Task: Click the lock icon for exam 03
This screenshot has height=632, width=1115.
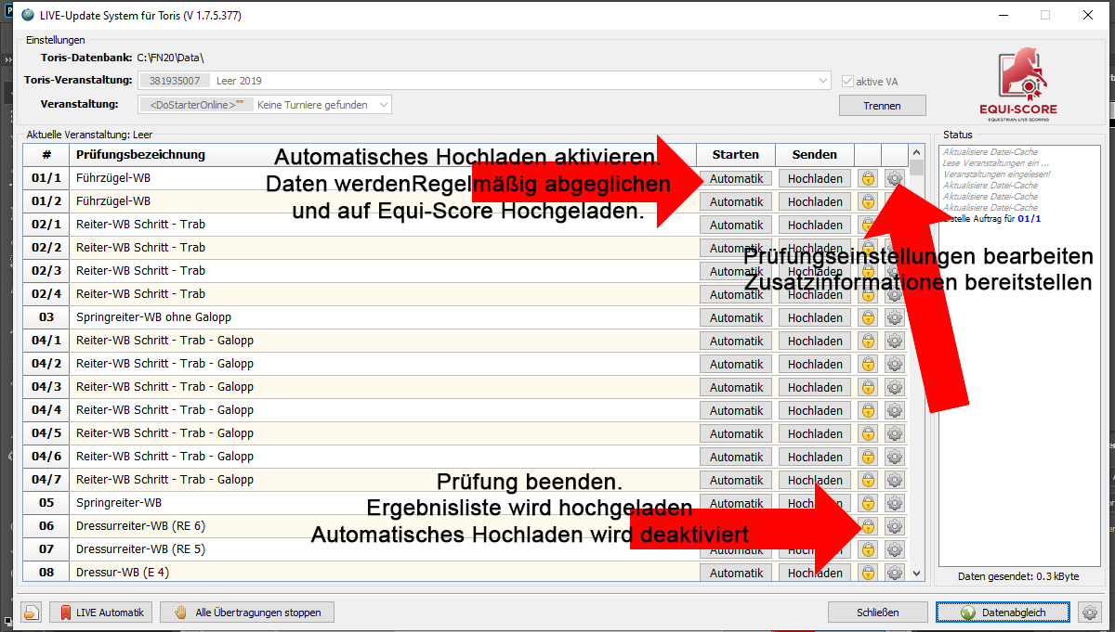Action: (x=868, y=317)
